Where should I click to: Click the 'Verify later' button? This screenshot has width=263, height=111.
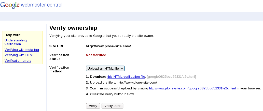click(112, 106)
